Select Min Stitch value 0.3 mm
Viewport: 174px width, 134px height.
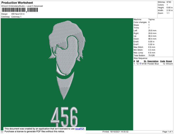tap(152, 50)
